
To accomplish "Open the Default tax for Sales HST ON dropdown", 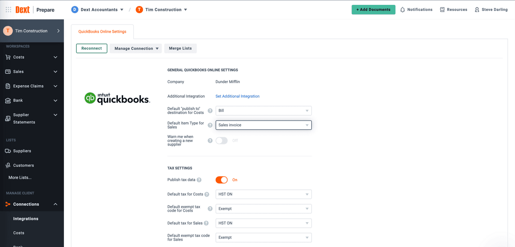I will [x=264, y=223].
